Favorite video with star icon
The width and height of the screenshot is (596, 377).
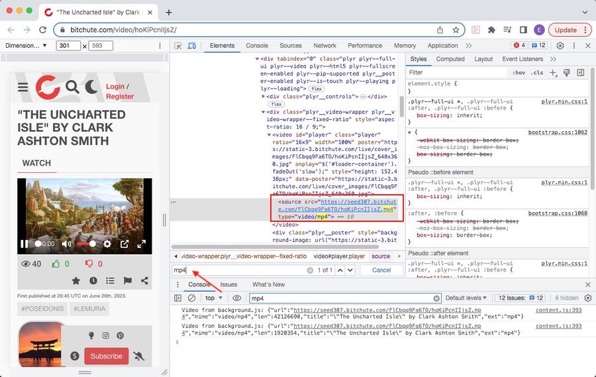[x=76, y=281]
